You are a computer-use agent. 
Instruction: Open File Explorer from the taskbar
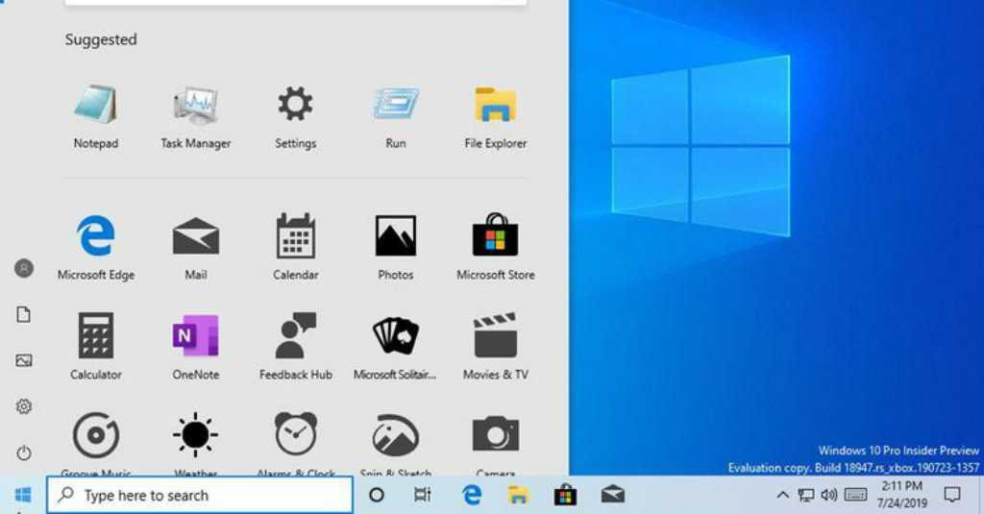click(x=518, y=495)
